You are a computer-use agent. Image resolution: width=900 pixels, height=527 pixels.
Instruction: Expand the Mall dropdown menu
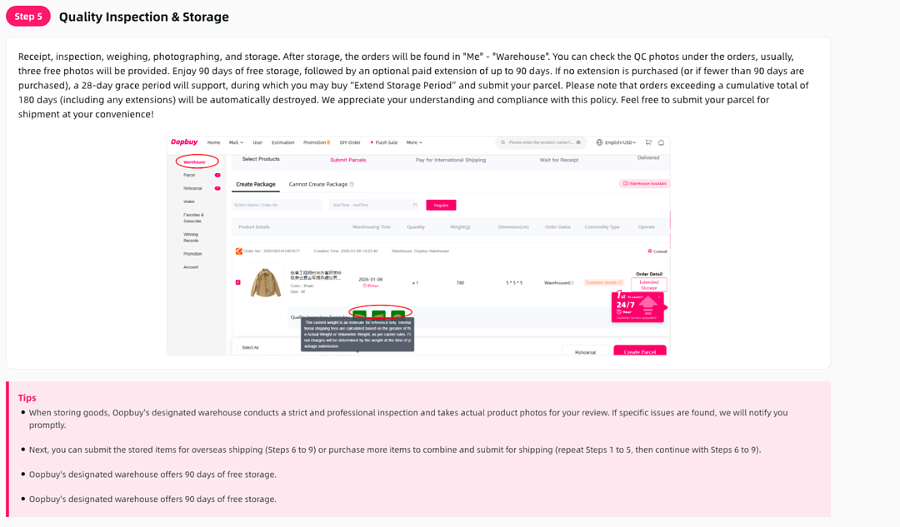pos(236,142)
